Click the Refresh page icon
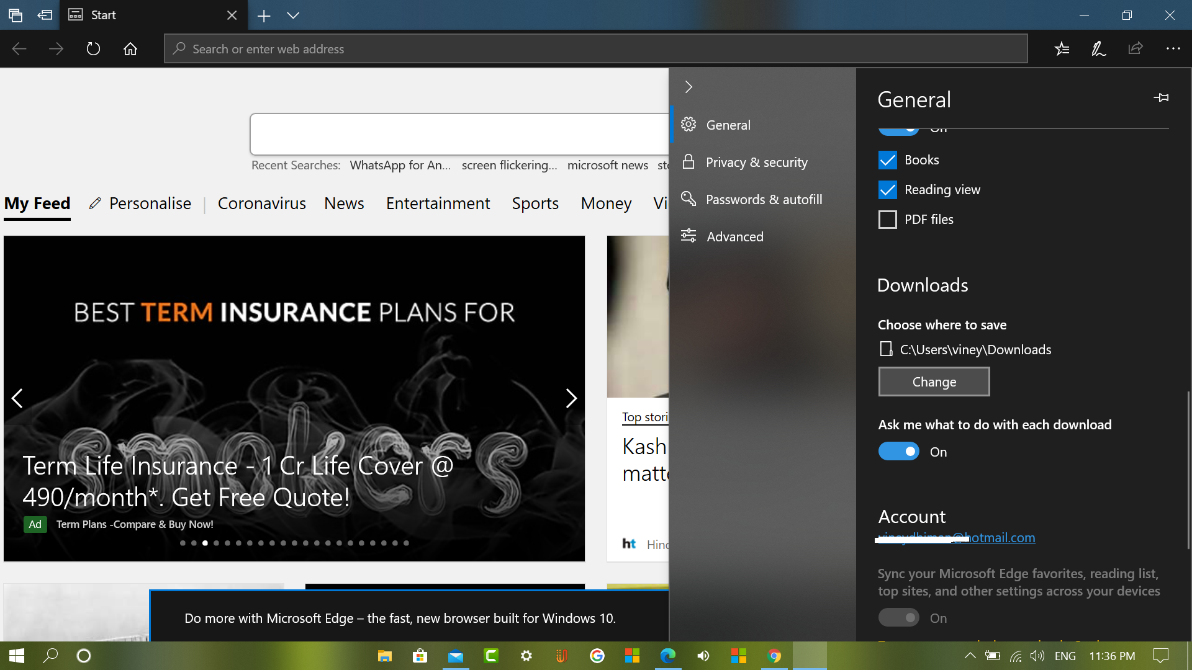1192x670 pixels. [x=93, y=48]
